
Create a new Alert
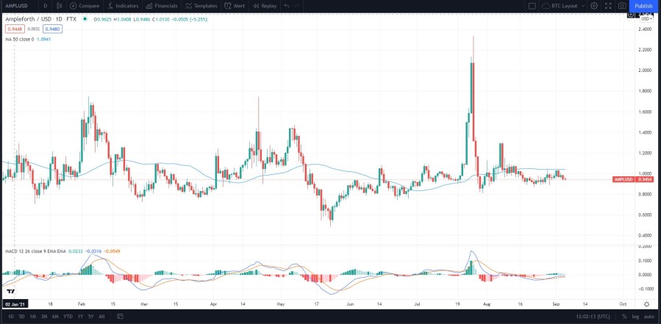point(235,6)
